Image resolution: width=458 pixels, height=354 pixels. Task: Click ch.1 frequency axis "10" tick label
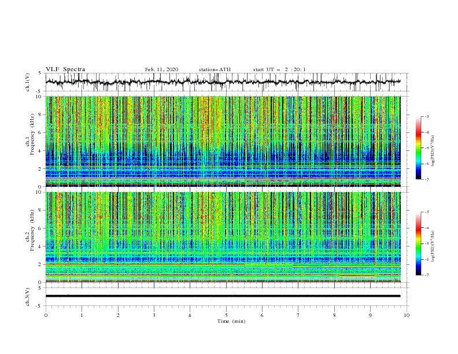[40, 97]
